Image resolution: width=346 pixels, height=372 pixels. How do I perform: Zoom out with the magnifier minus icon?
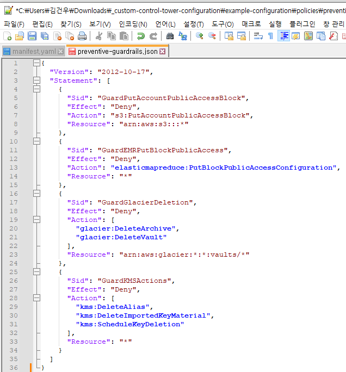click(x=212, y=36)
